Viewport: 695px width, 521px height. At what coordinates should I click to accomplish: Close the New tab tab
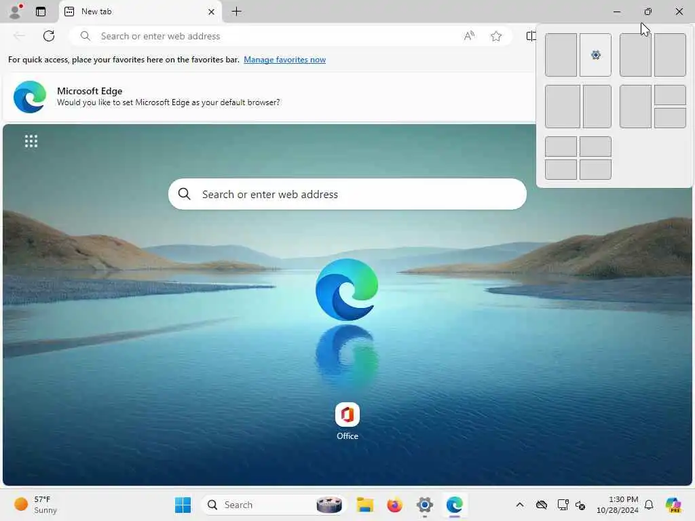(x=212, y=12)
